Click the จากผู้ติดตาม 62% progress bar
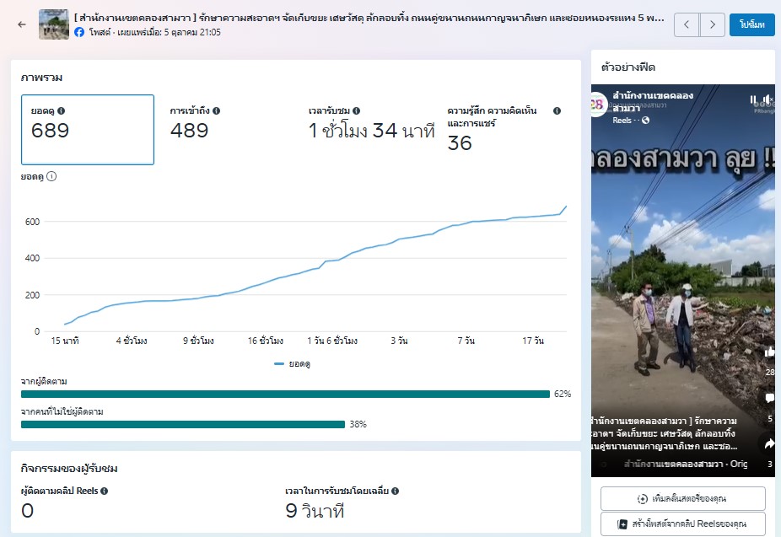Screen dimensions: 781x537 tap(285, 394)
